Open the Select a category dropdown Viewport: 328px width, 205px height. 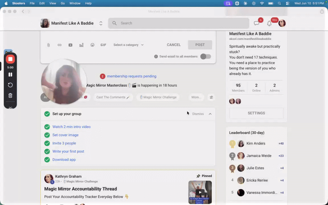click(128, 45)
